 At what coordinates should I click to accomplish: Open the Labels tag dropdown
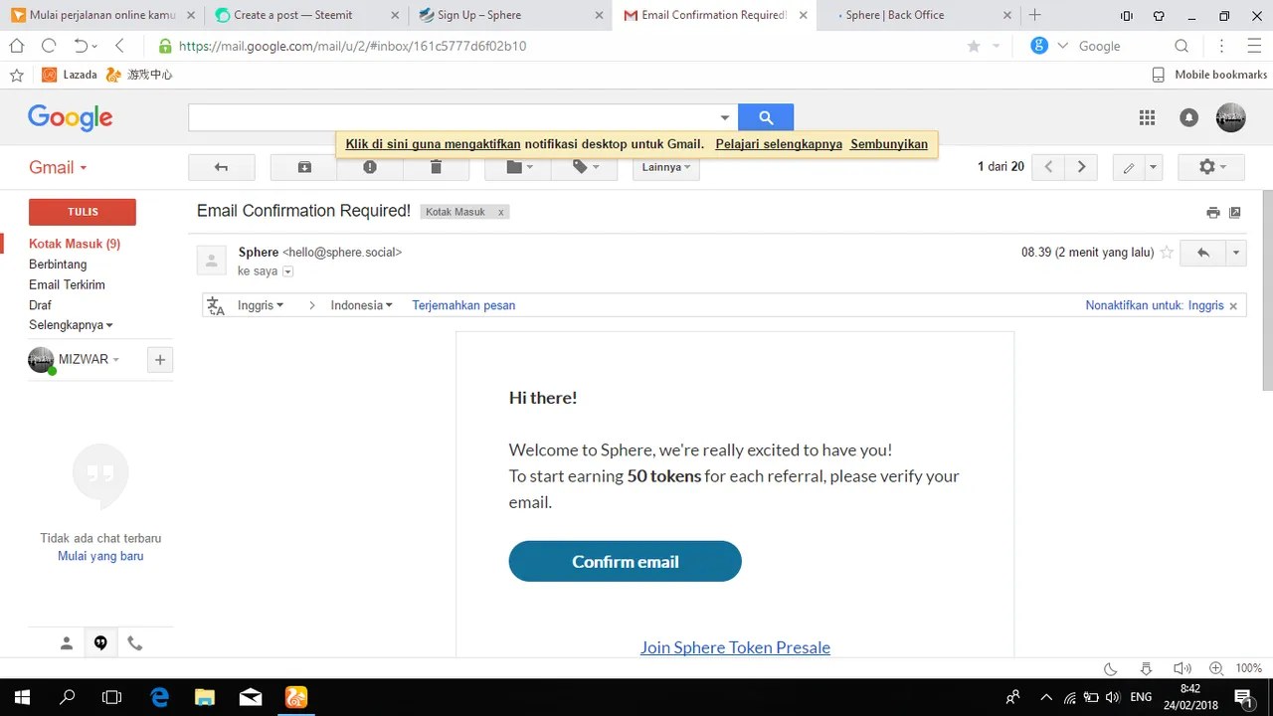click(x=585, y=167)
